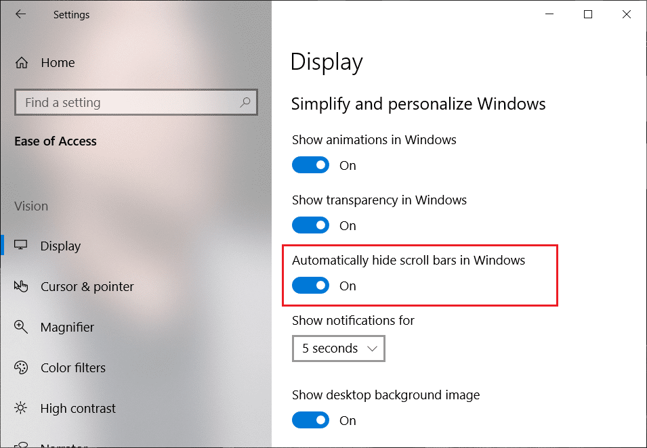Screen dimensions: 647x448
Task: Open the Show notifications for dropdown
Action: [x=338, y=348]
